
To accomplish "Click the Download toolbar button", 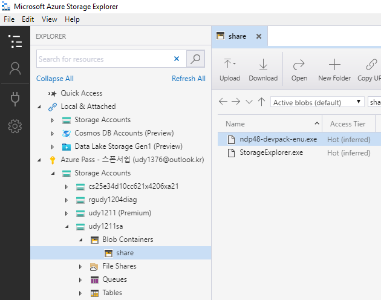I will pos(263,70).
